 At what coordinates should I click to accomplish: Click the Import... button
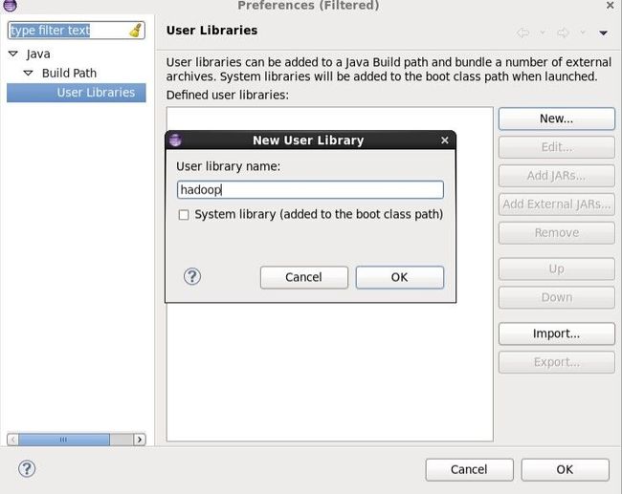coord(557,333)
